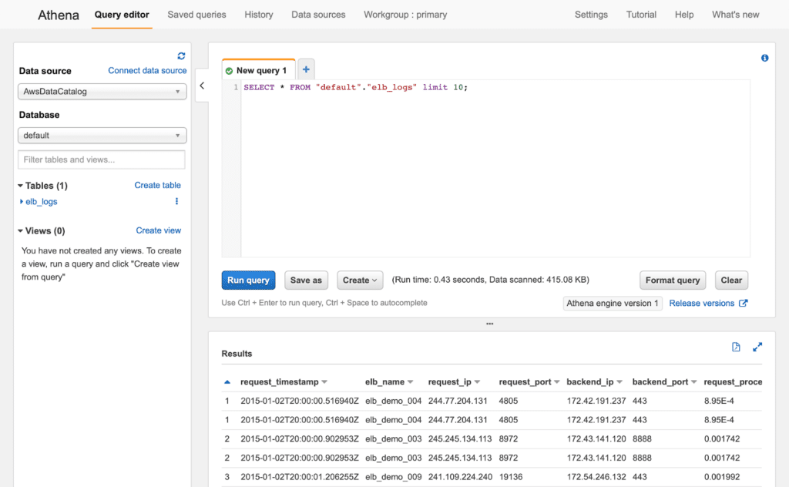The height and width of the screenshot is (487, 789).
Task: Click request_timestamp column header
Action: click(279, 382)
